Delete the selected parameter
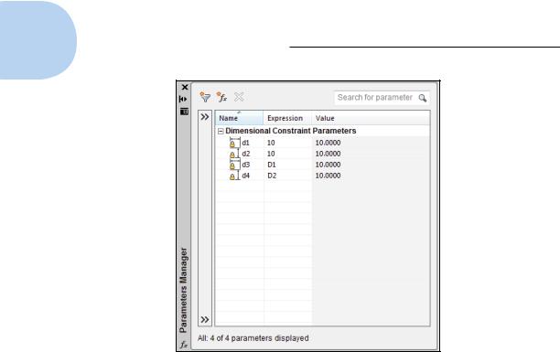The image size is (560, 352). coord(239,97)
